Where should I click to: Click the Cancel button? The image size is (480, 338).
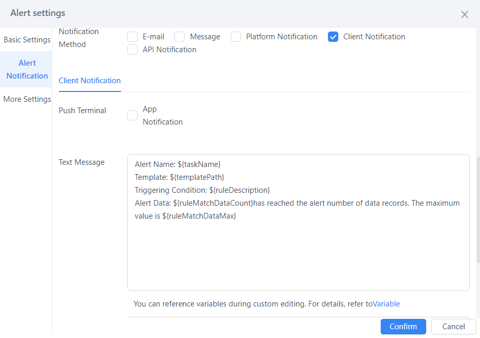tap(454, 327)
